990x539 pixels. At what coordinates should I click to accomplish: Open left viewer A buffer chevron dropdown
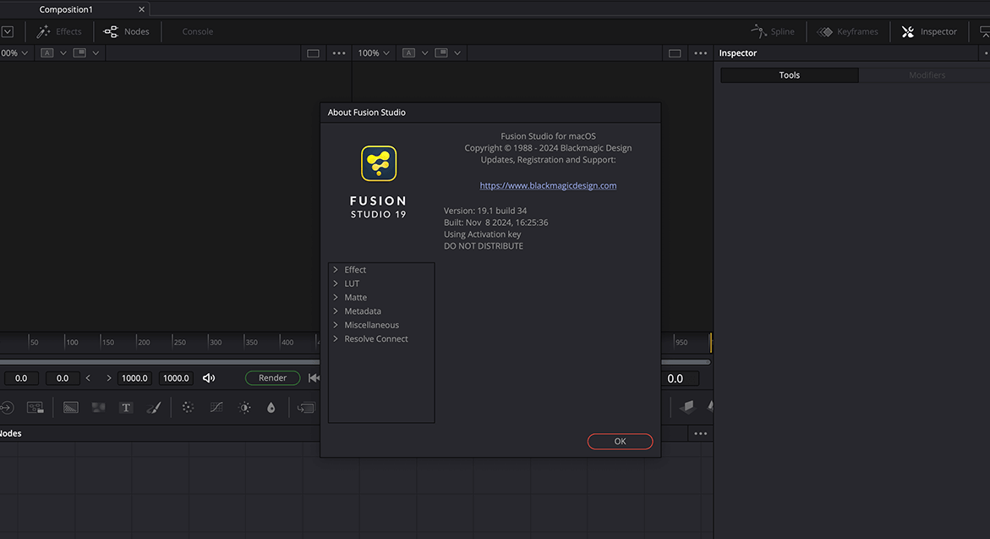pos(63,53)
